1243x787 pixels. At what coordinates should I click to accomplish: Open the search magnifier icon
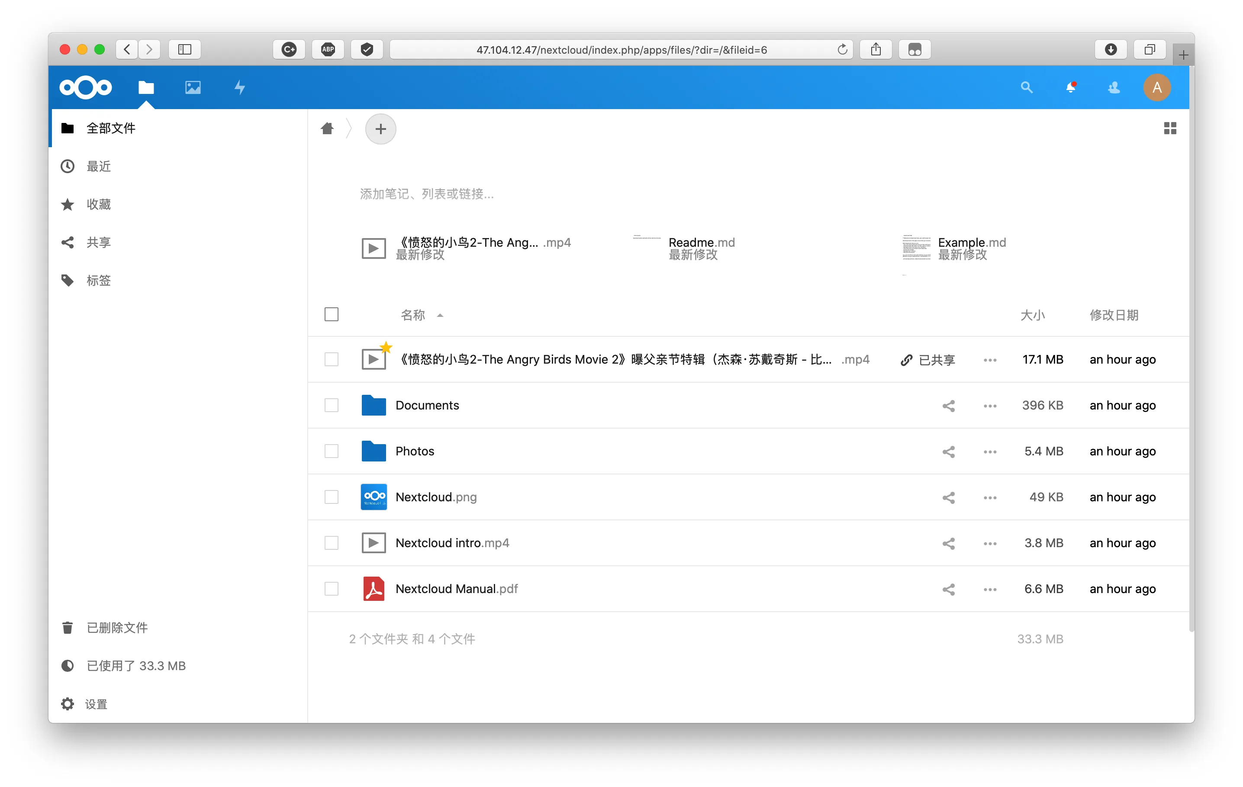[1027, 87]
